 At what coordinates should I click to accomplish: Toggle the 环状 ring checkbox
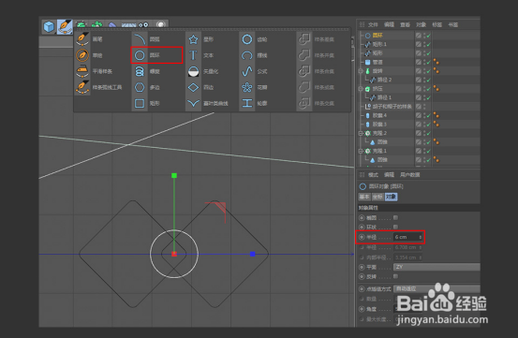click(395, 227)
